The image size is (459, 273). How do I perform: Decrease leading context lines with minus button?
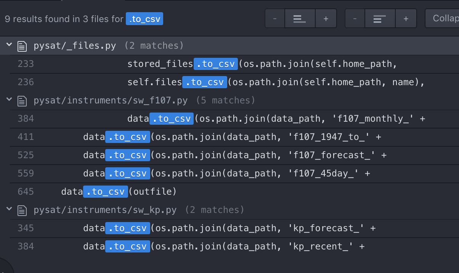(275, 18)
